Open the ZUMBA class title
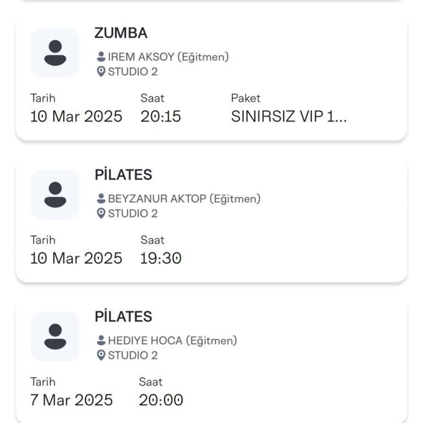Image resolution: width=423 pixels, height=423 pixels. [x=121, y=33]
